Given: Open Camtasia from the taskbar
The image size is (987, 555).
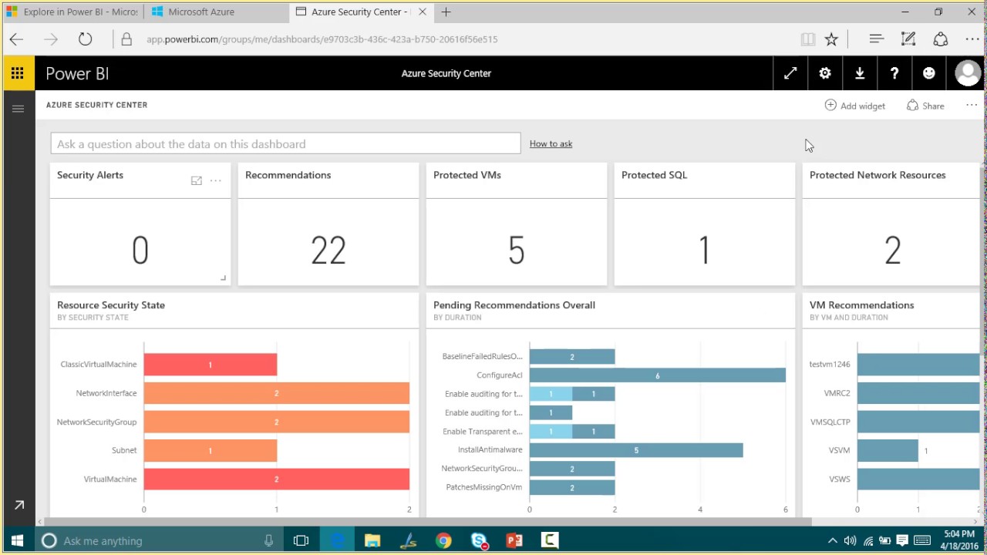Looking at the screenshot, I should coord(550,540).
